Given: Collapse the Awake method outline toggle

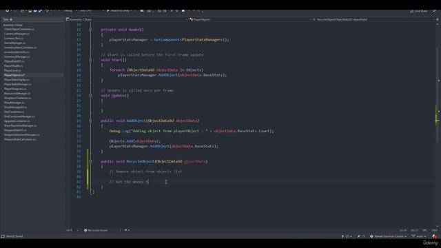Looking at the screenshot, I should coord(90,30).
